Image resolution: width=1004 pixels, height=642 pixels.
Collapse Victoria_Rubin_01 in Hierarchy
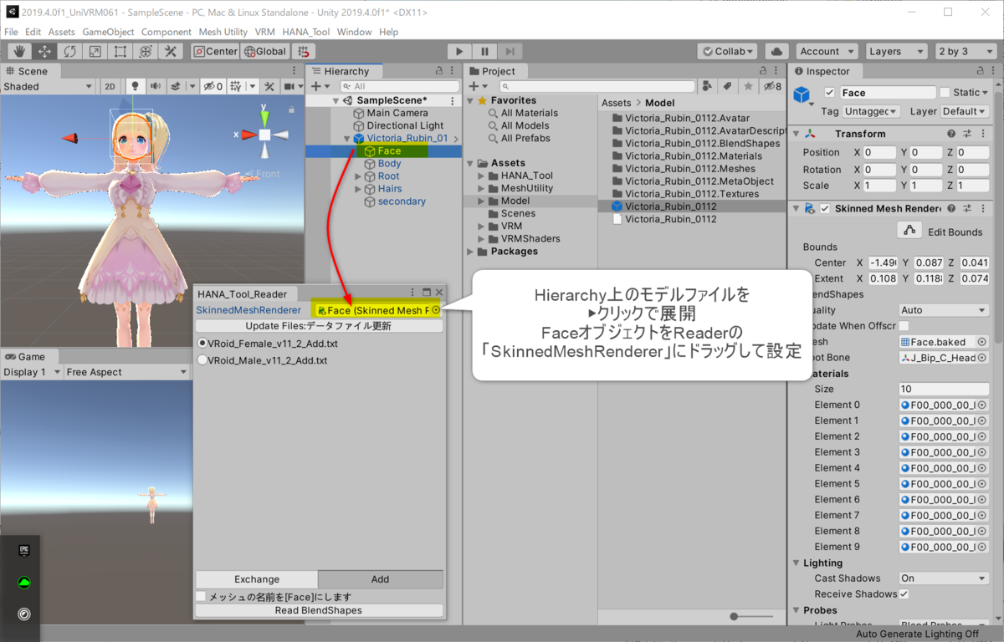(347, 139)
